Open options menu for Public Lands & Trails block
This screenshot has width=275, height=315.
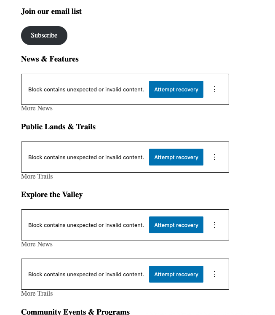[x=214, y=157]
